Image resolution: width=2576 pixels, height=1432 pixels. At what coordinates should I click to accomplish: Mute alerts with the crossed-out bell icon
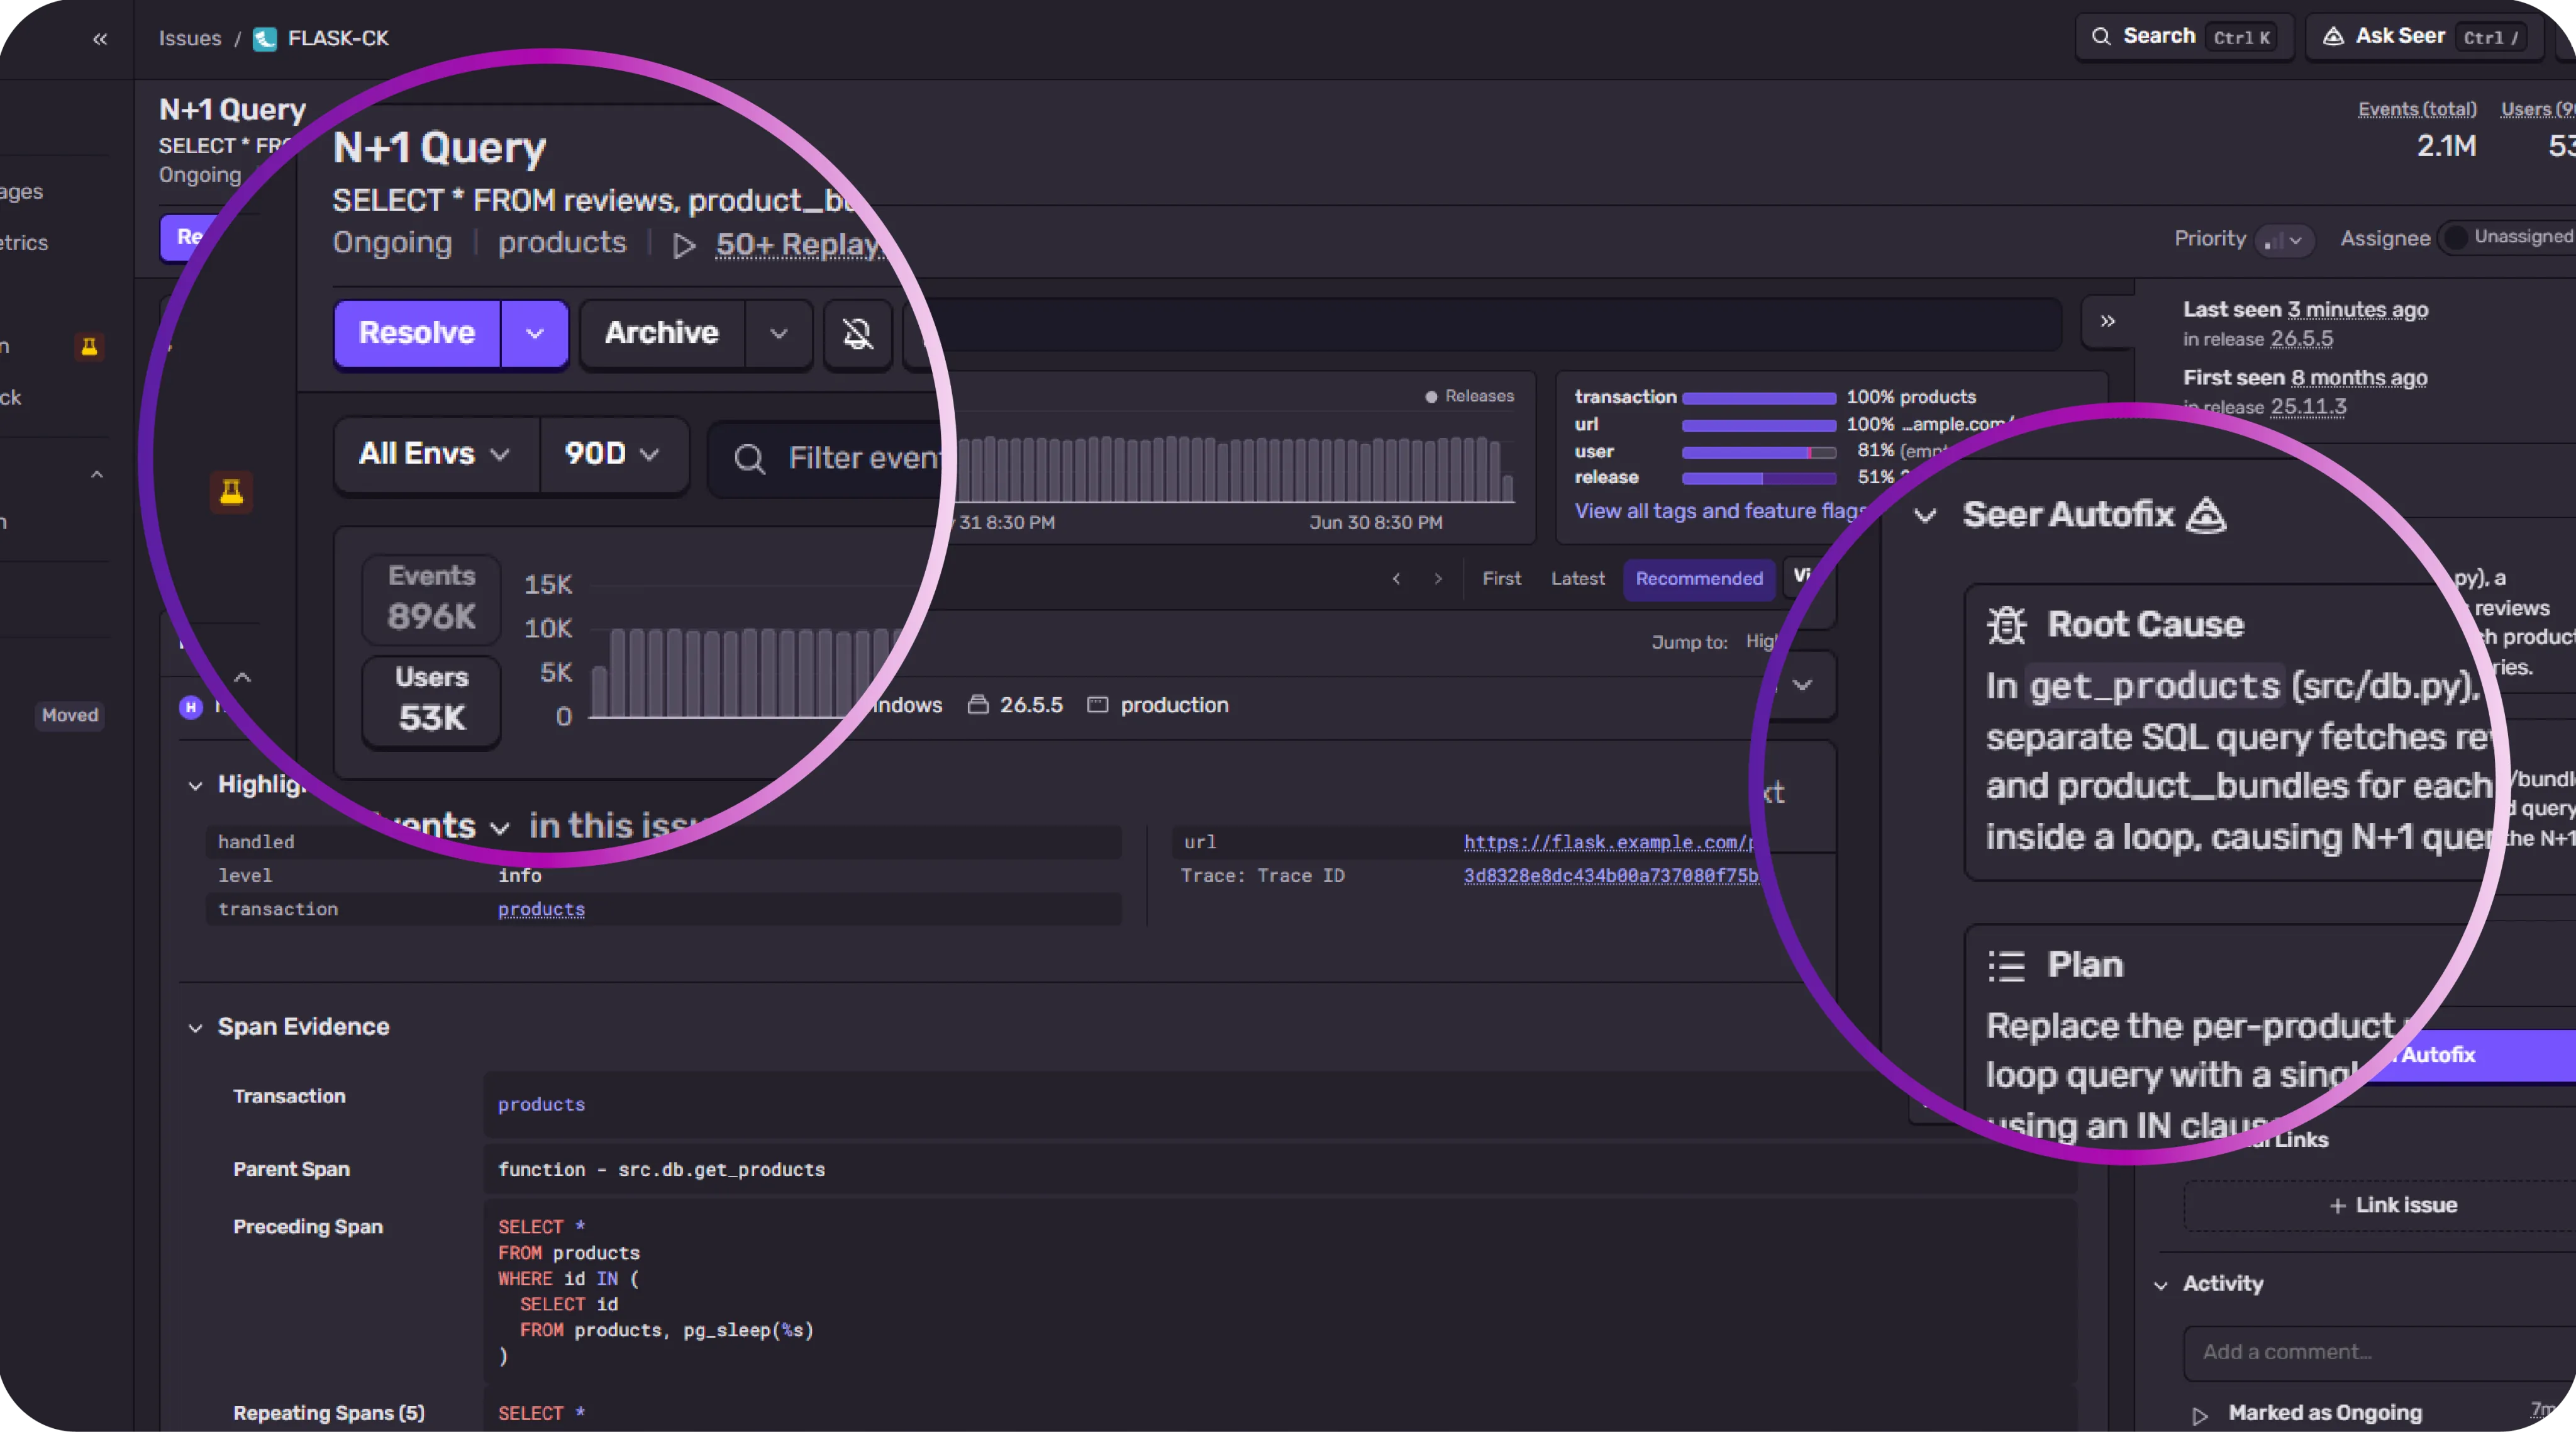[x=857, y=333]
